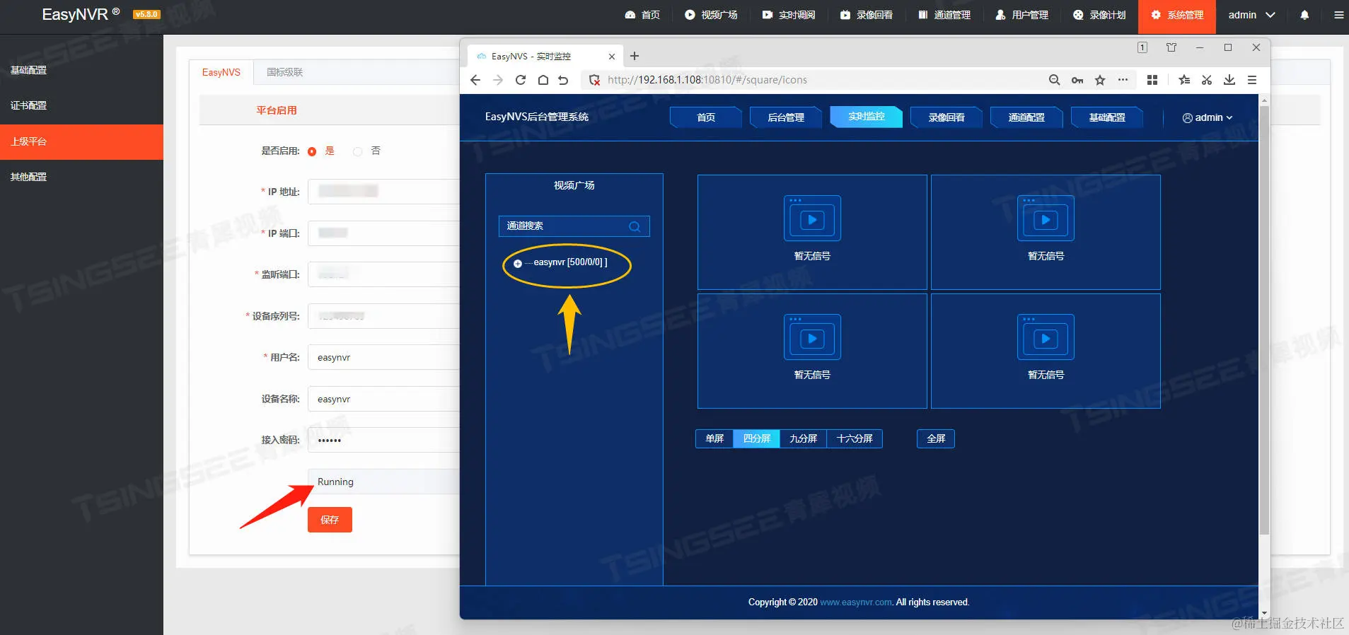
Task: Open the browser downloads icon
Action: click(1229, 80)
